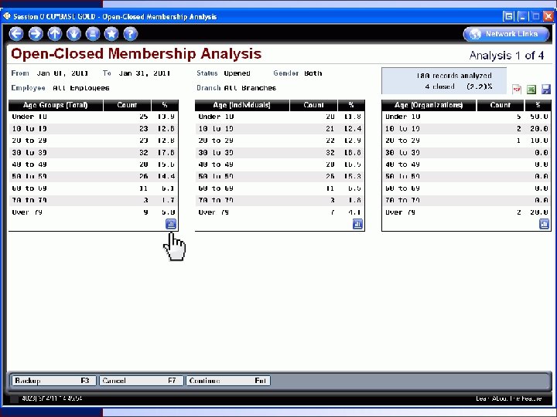
Task: Click the up arrow toolbar icon
Action: coord(55,34)
